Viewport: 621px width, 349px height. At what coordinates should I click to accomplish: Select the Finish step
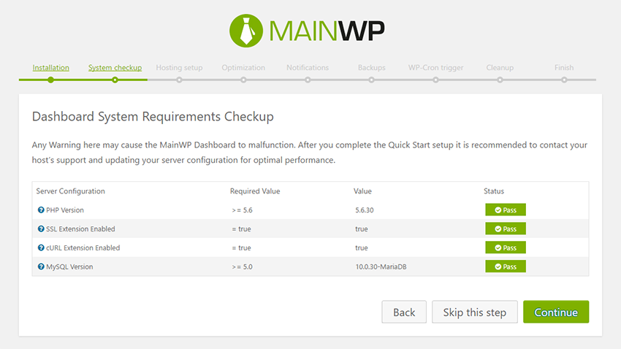[x=564, y=68]
